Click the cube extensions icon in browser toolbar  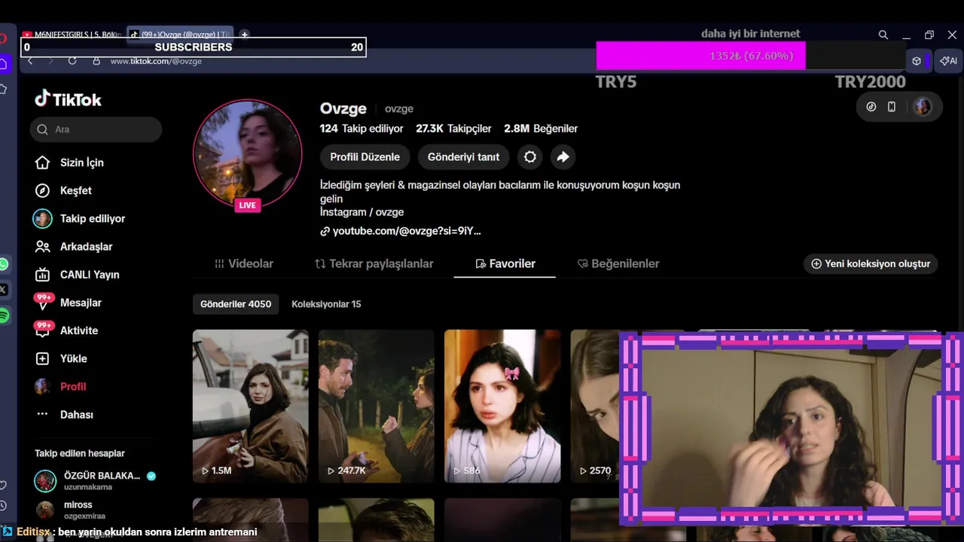917,61
